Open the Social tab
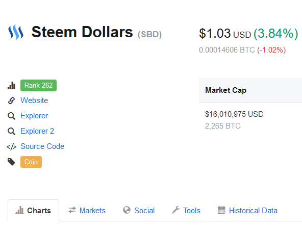 coord(139,211)
